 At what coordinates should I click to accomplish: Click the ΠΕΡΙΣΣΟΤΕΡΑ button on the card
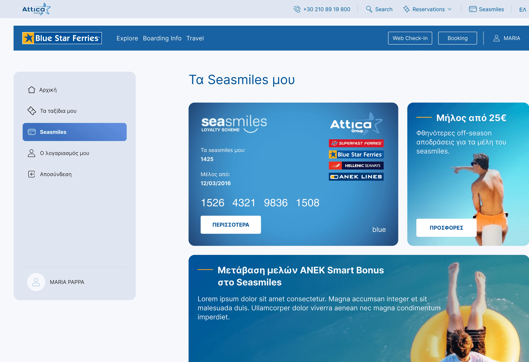tap(230, 224)
